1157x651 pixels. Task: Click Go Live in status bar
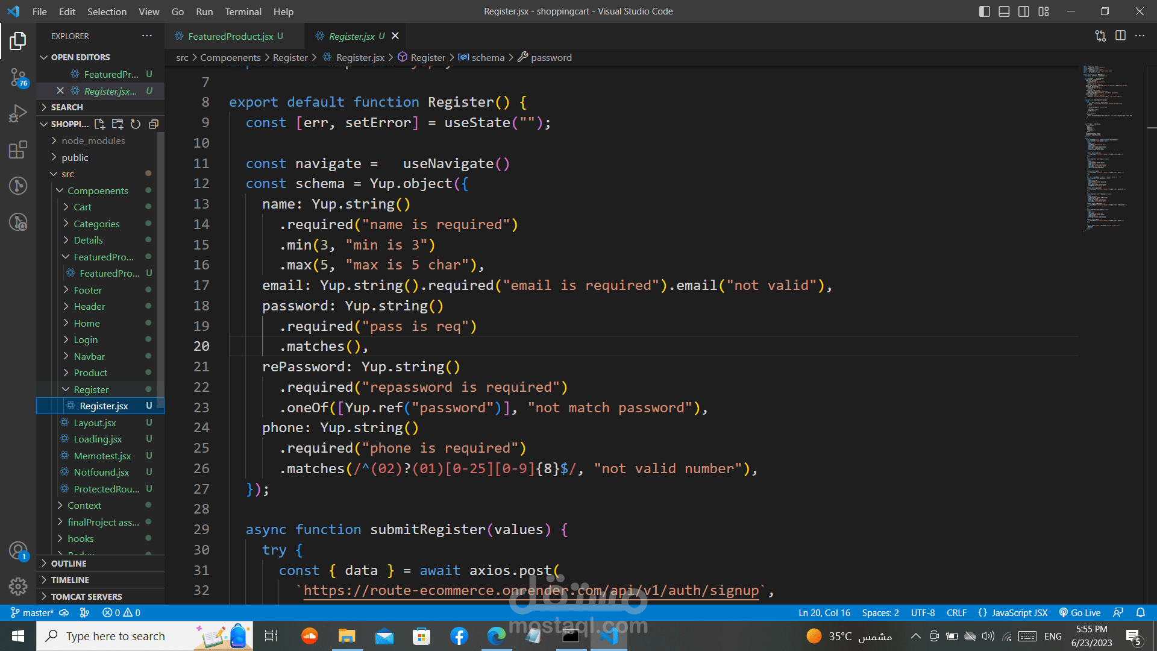click(1080, 612)
